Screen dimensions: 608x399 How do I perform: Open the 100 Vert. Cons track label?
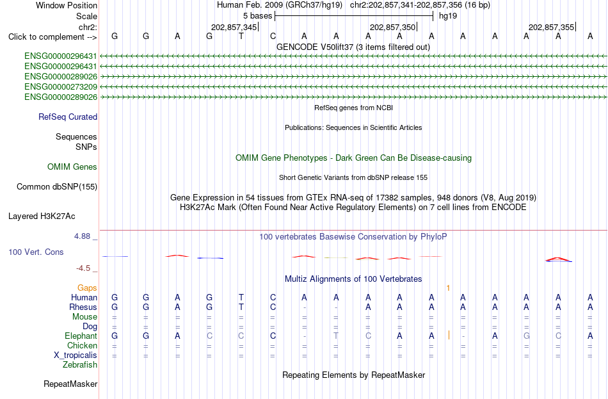coord(36,252)
